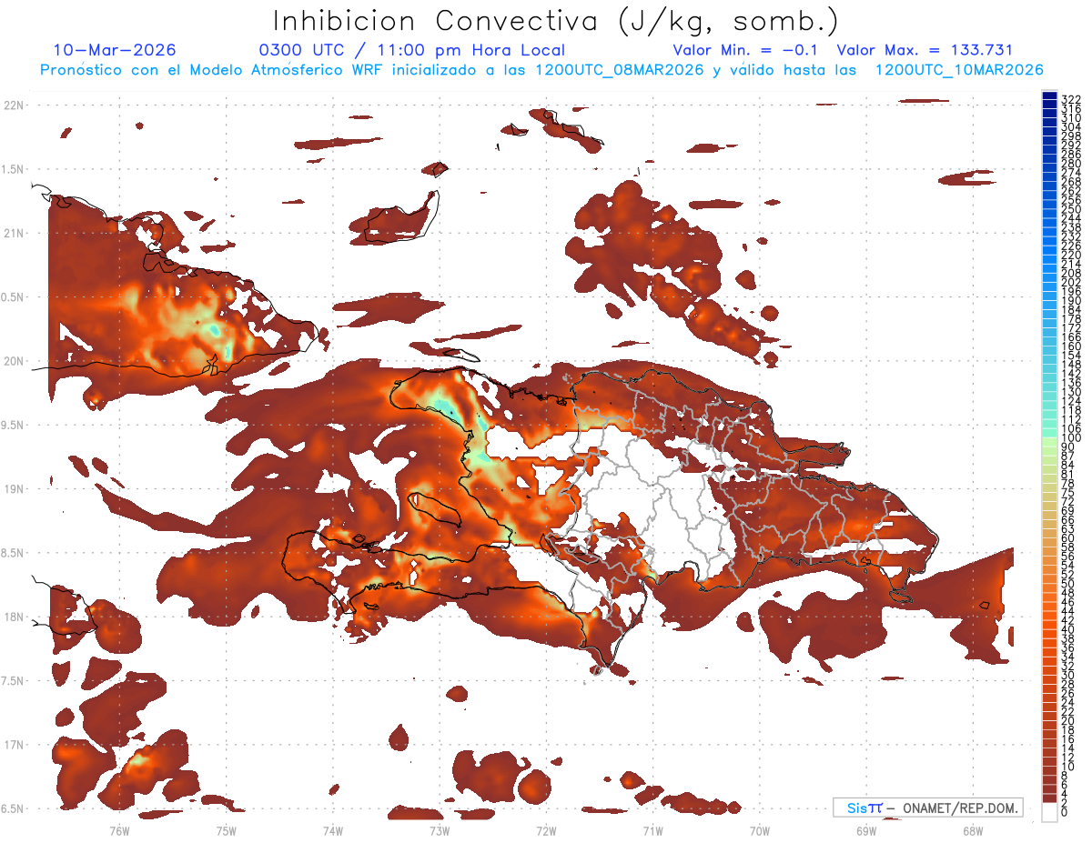Click longitude label "74W"
The width and height of the screenshot is (1092, 843).
pos(332,830)
